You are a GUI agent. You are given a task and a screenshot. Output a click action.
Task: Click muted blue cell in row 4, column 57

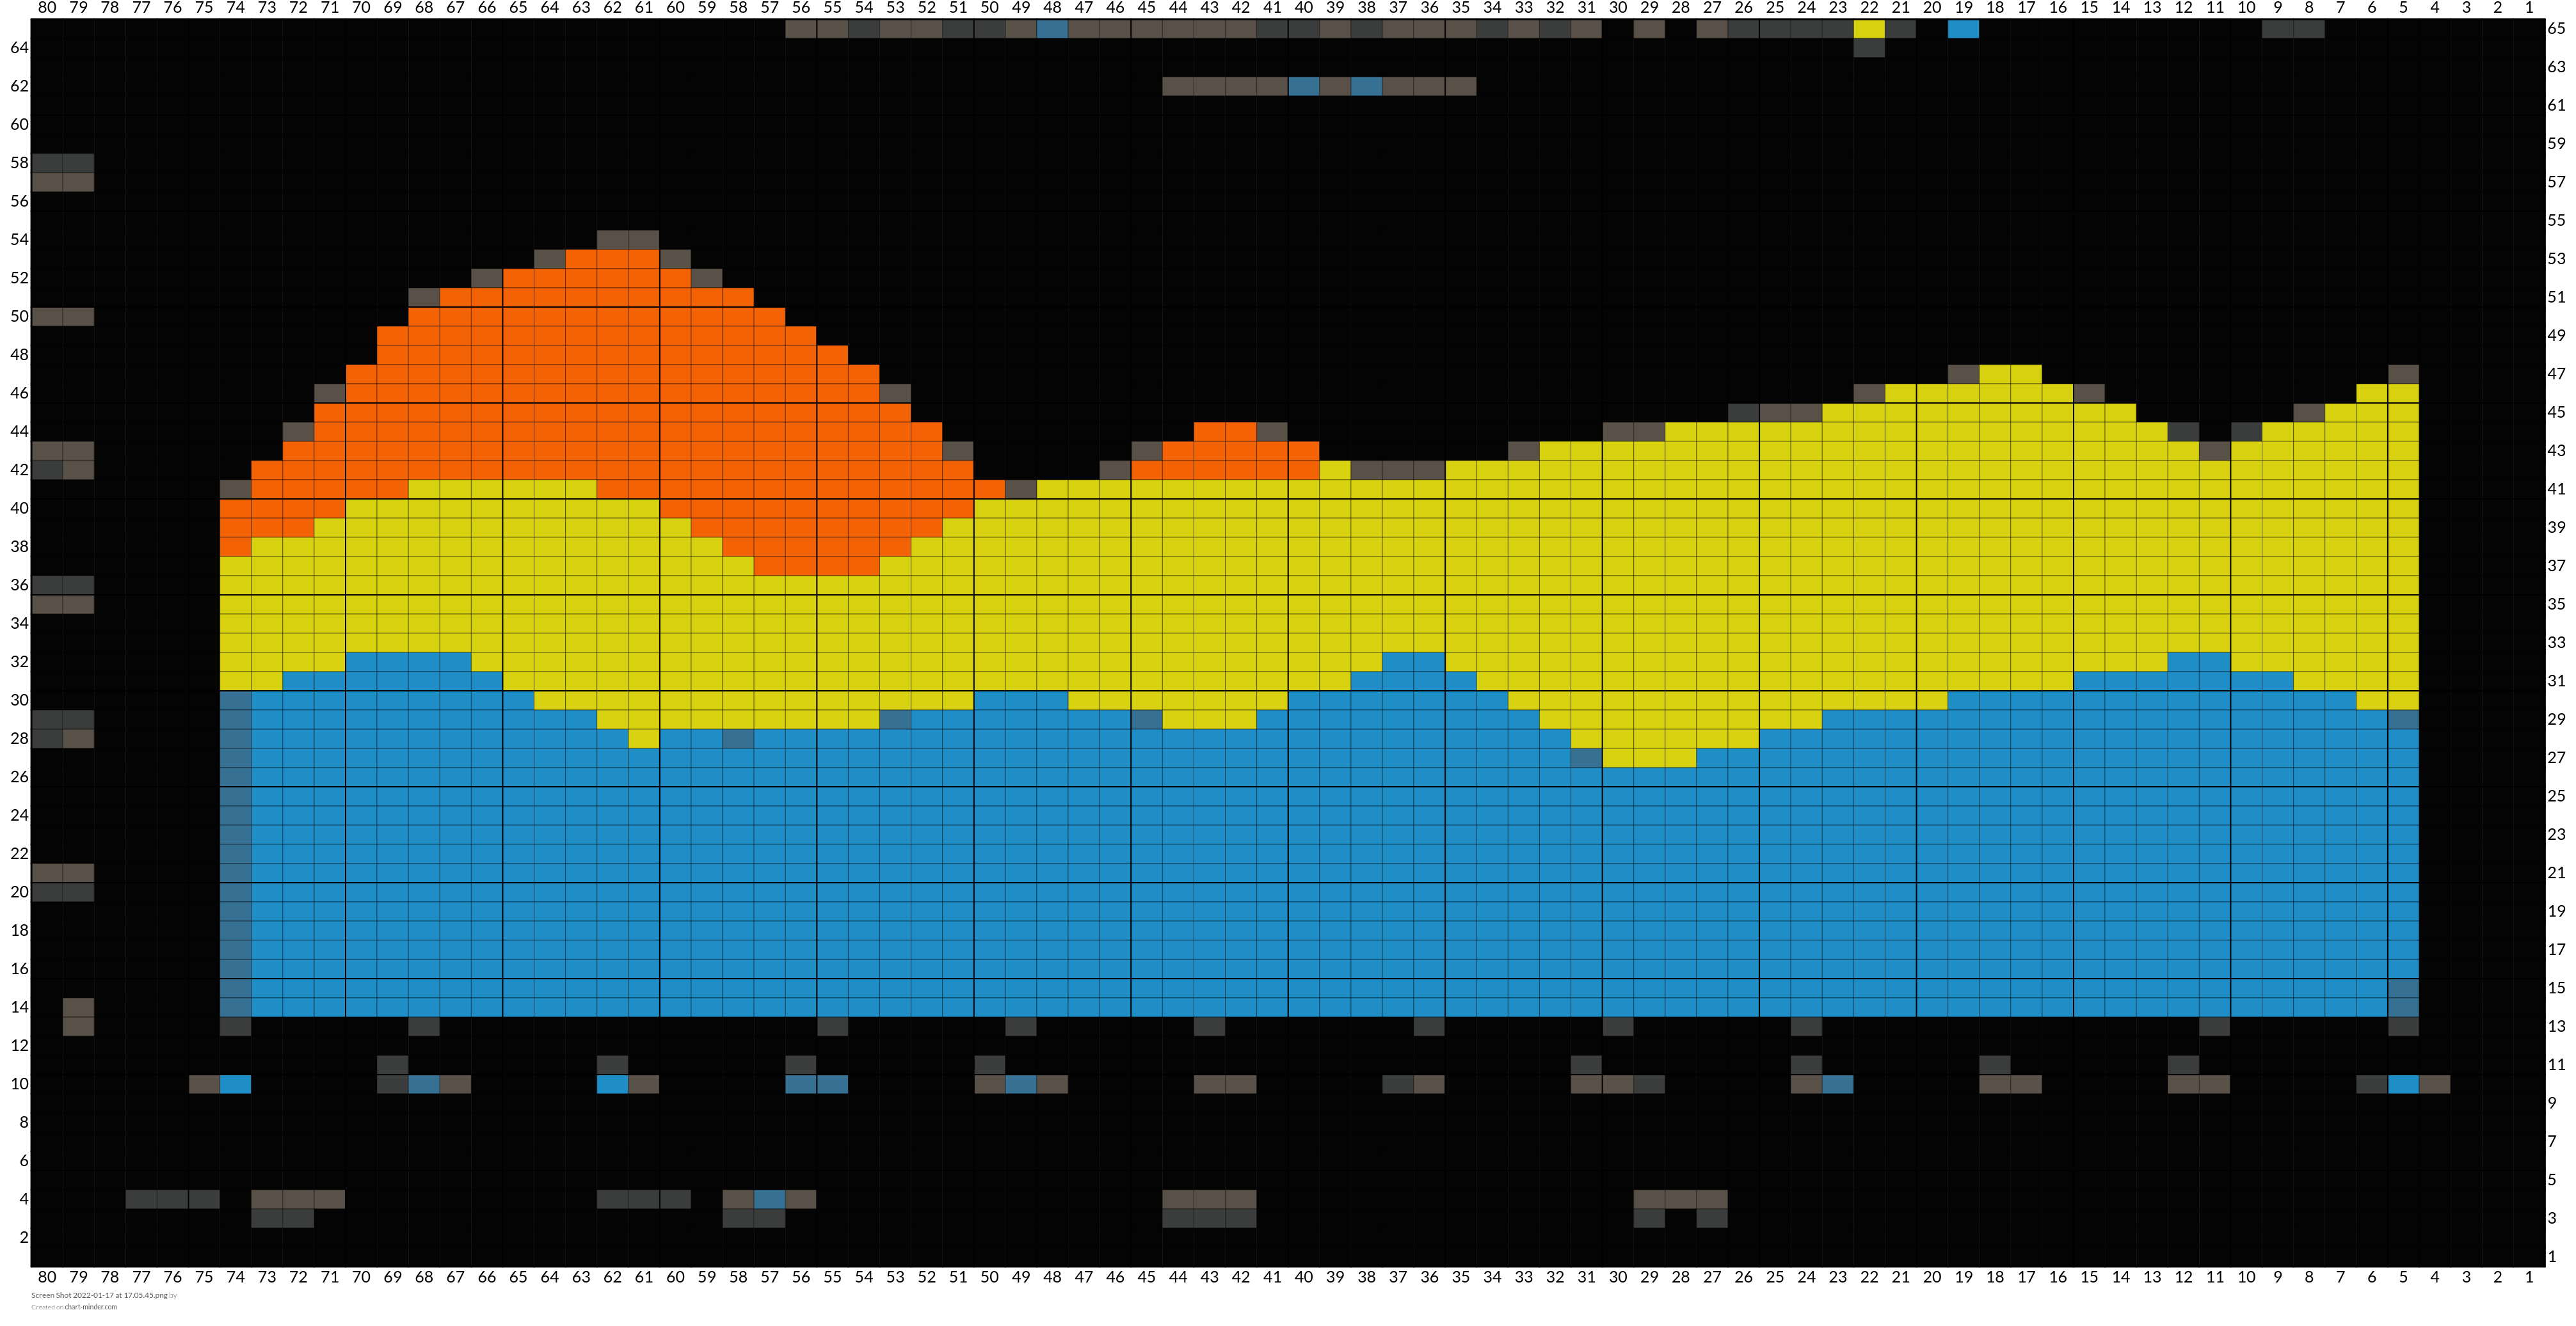pyautogui.click(x=769, y=1199)
